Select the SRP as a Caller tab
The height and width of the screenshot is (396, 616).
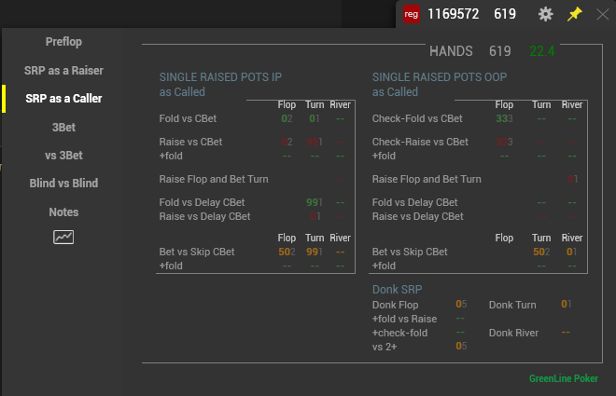63,99
